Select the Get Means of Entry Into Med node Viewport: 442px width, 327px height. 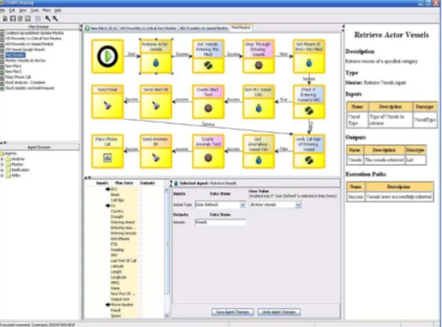(309, 56)
